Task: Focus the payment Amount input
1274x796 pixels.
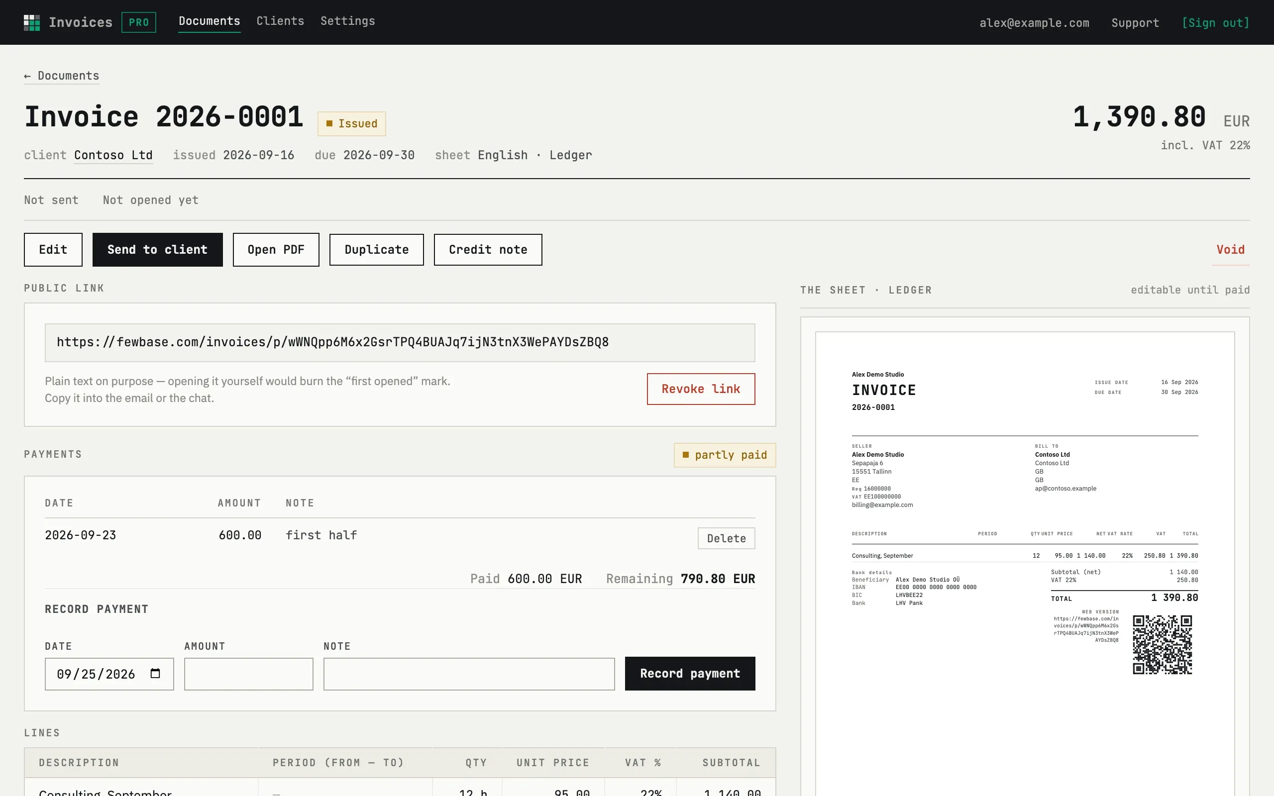Action: tap(248, 674)
